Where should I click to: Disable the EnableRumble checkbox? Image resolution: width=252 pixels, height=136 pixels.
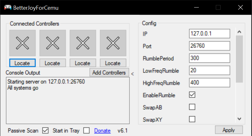(x=192, y=95)
